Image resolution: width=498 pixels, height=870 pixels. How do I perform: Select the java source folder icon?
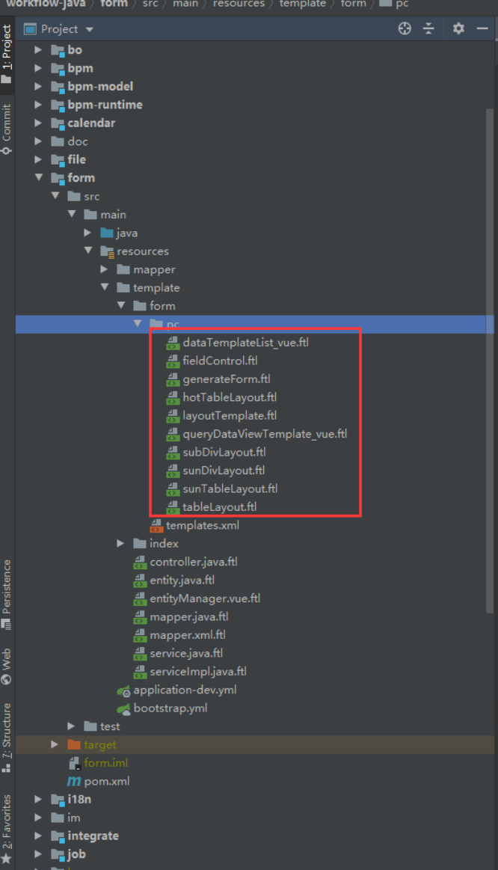(107, 233)
